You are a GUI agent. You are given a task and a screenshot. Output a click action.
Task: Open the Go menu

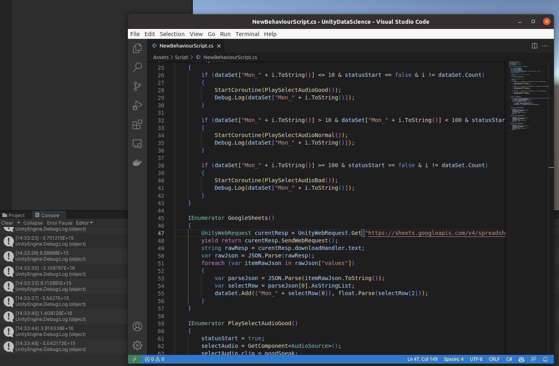pos(211,34)
